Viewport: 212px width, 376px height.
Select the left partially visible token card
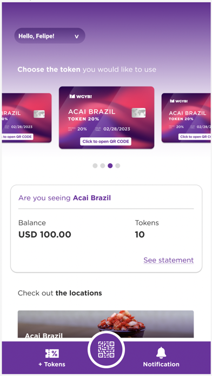click(x=27, y=118)
